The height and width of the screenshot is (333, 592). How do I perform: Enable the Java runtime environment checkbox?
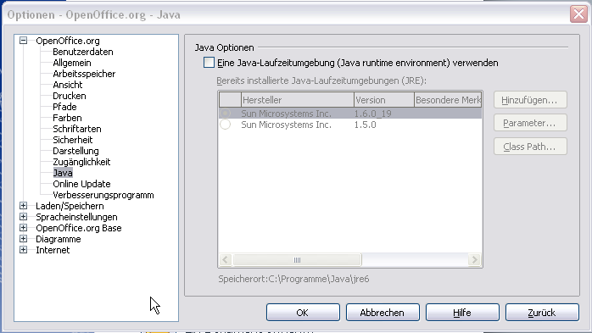[209, 63]
